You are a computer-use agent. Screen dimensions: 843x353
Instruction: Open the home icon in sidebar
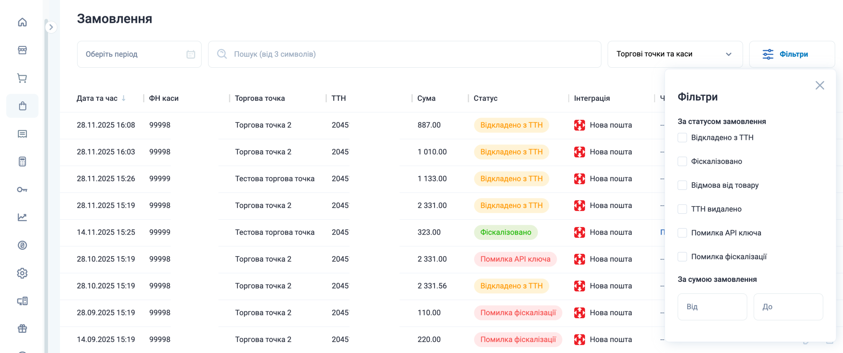[x=22, y=22]
